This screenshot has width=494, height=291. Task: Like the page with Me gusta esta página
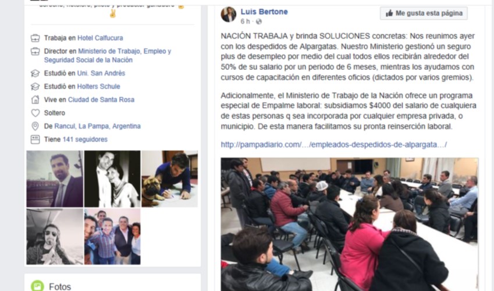pos(424,13)
